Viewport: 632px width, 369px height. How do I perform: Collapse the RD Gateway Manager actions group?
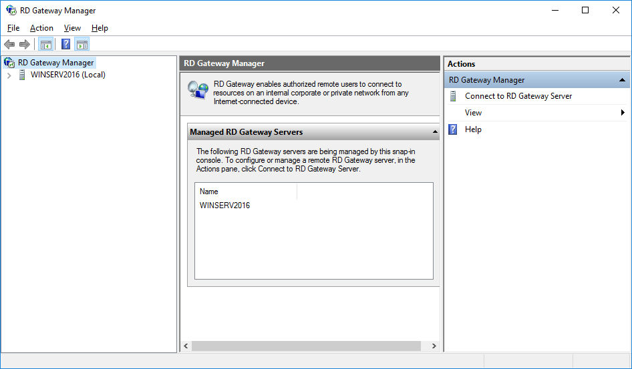(x=623, y=80)
